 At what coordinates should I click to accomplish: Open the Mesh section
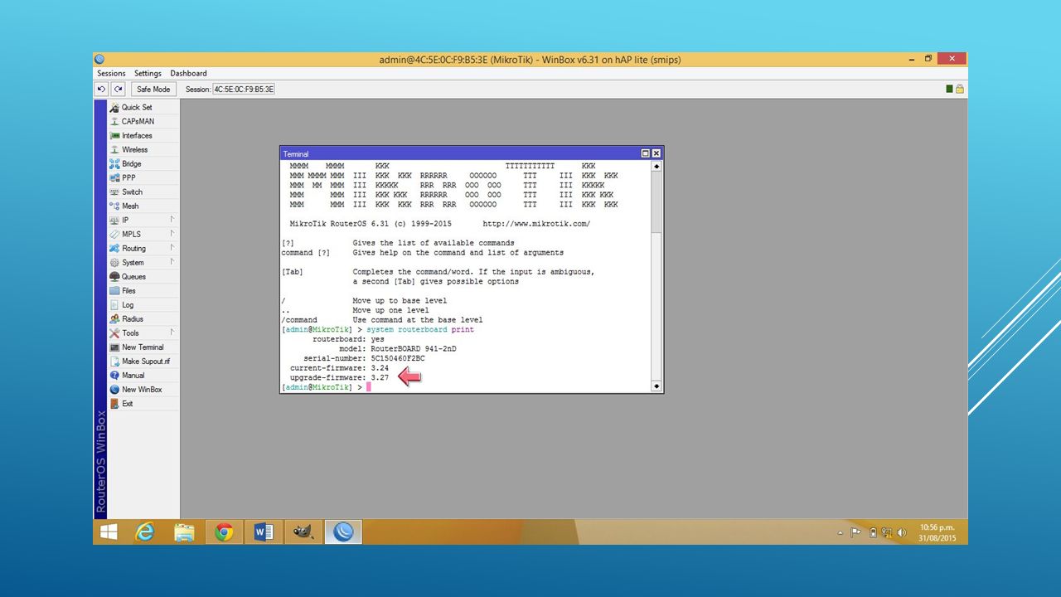click(x=143, y=206)
